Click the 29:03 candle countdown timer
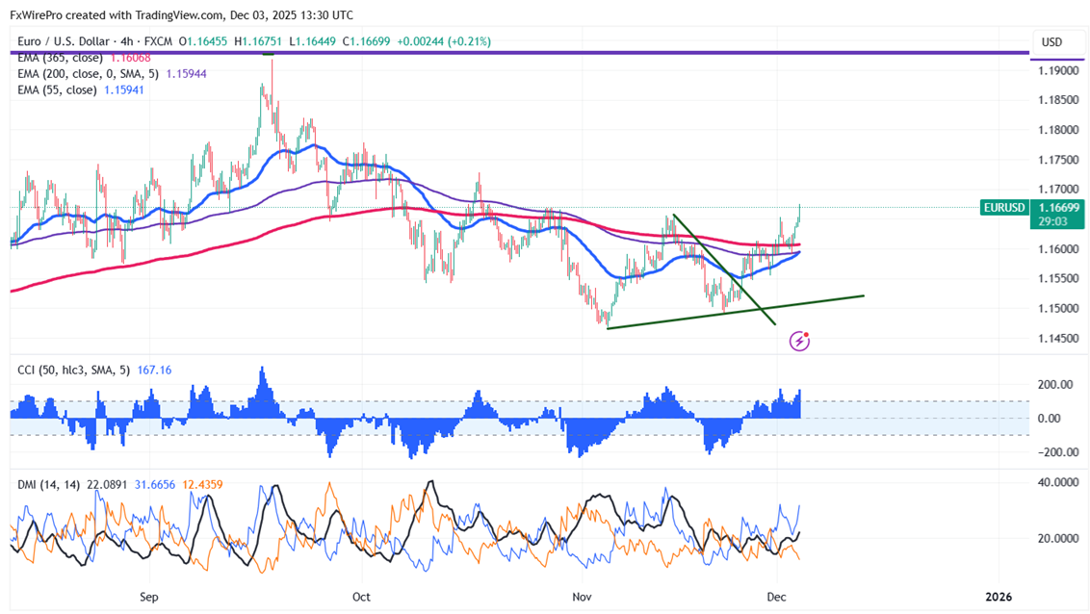 [1052, 221]
